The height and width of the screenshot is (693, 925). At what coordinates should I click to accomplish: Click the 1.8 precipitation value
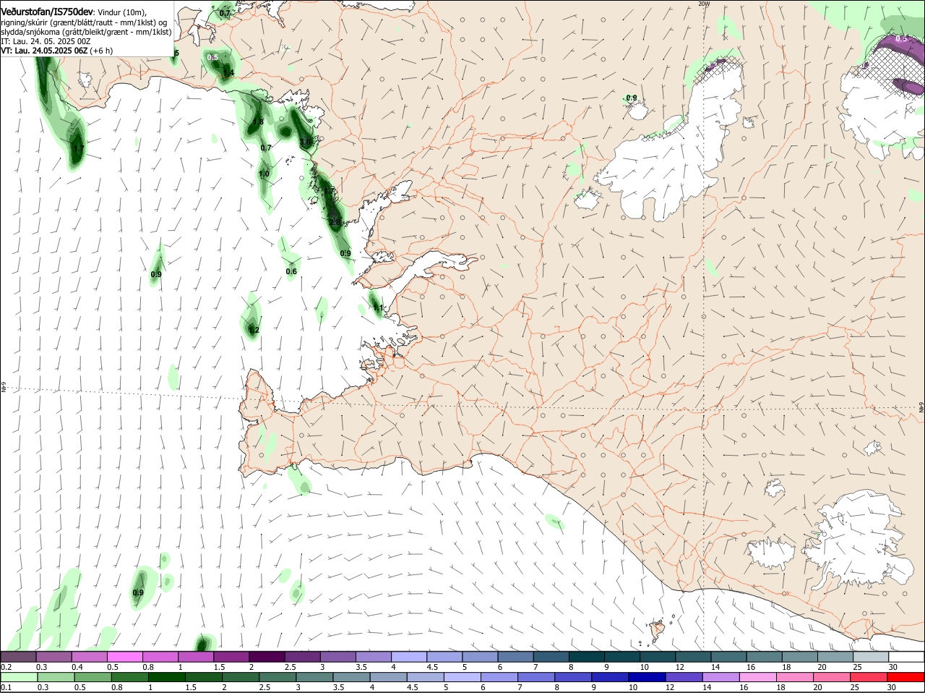pos(258,122)
